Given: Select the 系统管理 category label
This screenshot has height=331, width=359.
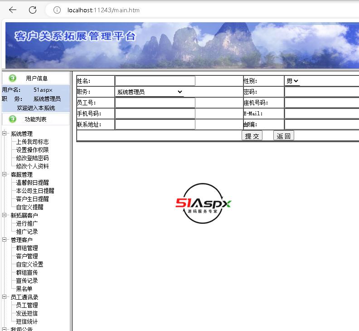Looking at the screenshot, I should [x=21, y=134].
